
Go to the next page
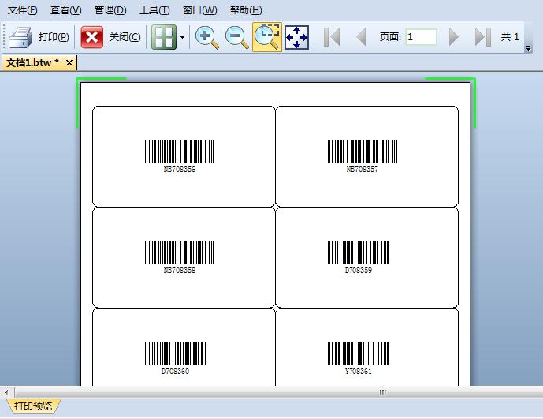point(454,37)
